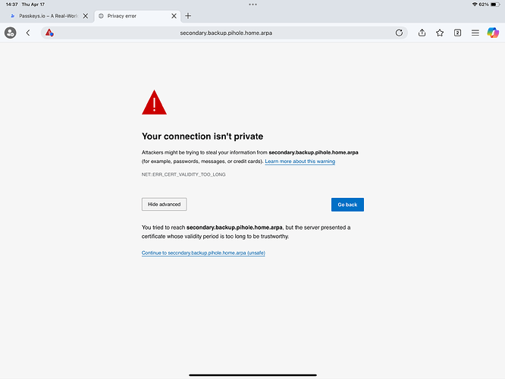Image resolution: width=505 pixels, height=379 pixels.
Task: Open the share icon in toolbar
Action: click(x=422, y=33)
